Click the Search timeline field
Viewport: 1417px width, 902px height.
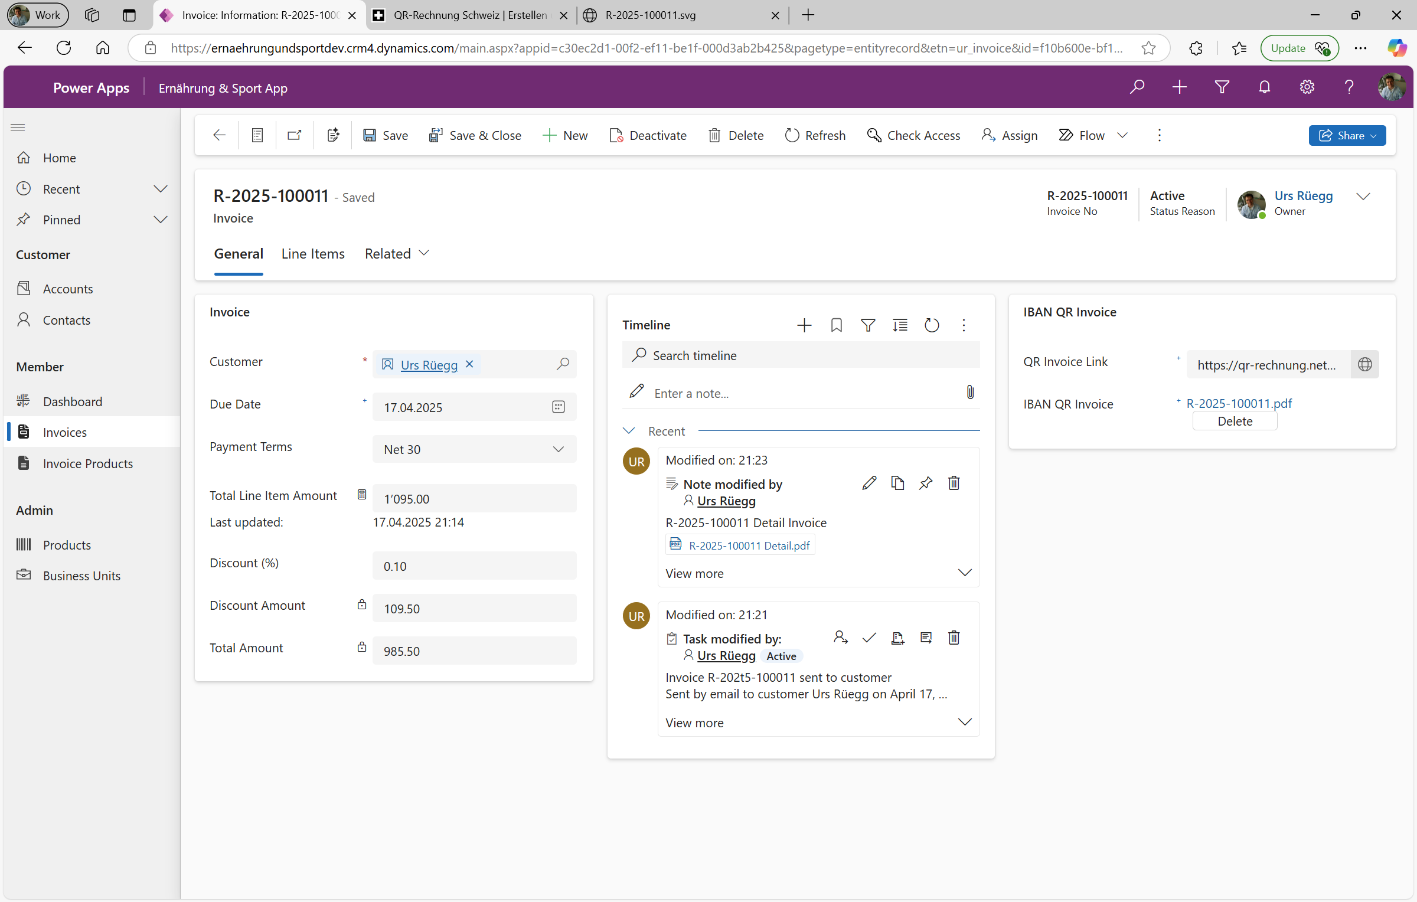pos(801,355)
